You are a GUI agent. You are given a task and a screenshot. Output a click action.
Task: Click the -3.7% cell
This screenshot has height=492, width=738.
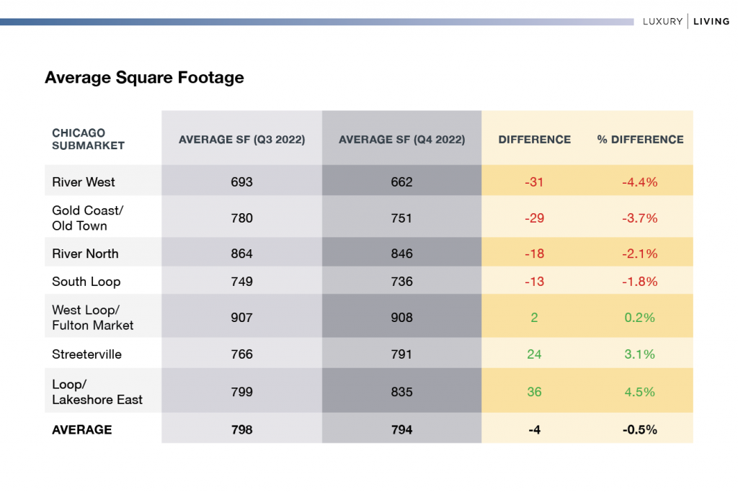point(640,218)
